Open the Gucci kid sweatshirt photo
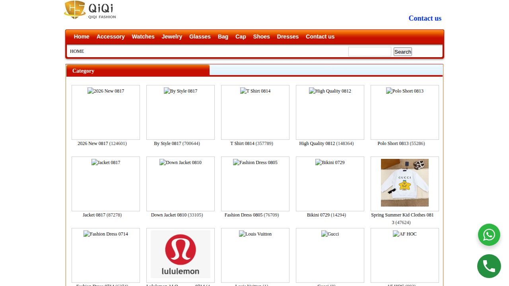This screenshot has height=286, width=509. pyautogui.click(x=405, y=183)
